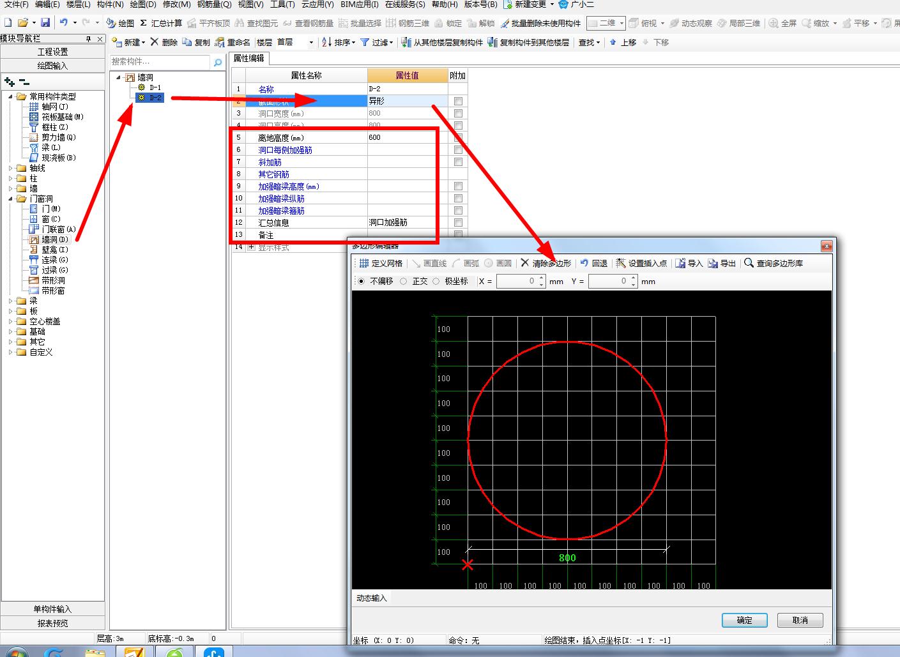This screenshot has width=900, height=657.
Task: Click 报表预览 button
Action: (x=52, y=623)
